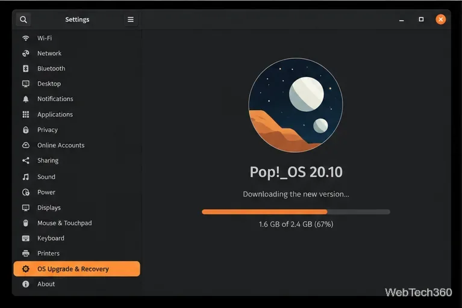This screenshot has width=462, height=308.
Task: Select the Sharing label
Action: 48,161
